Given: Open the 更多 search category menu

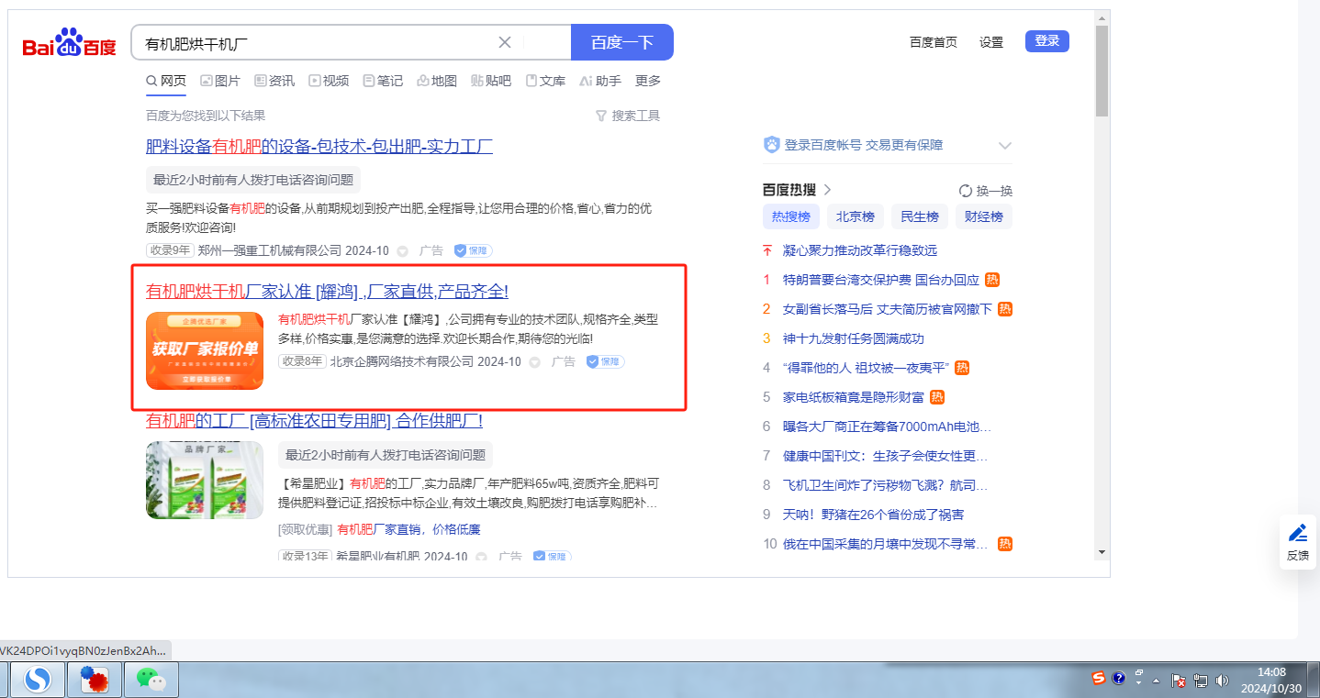Looking at the screenshot, I should pos(647,81).
